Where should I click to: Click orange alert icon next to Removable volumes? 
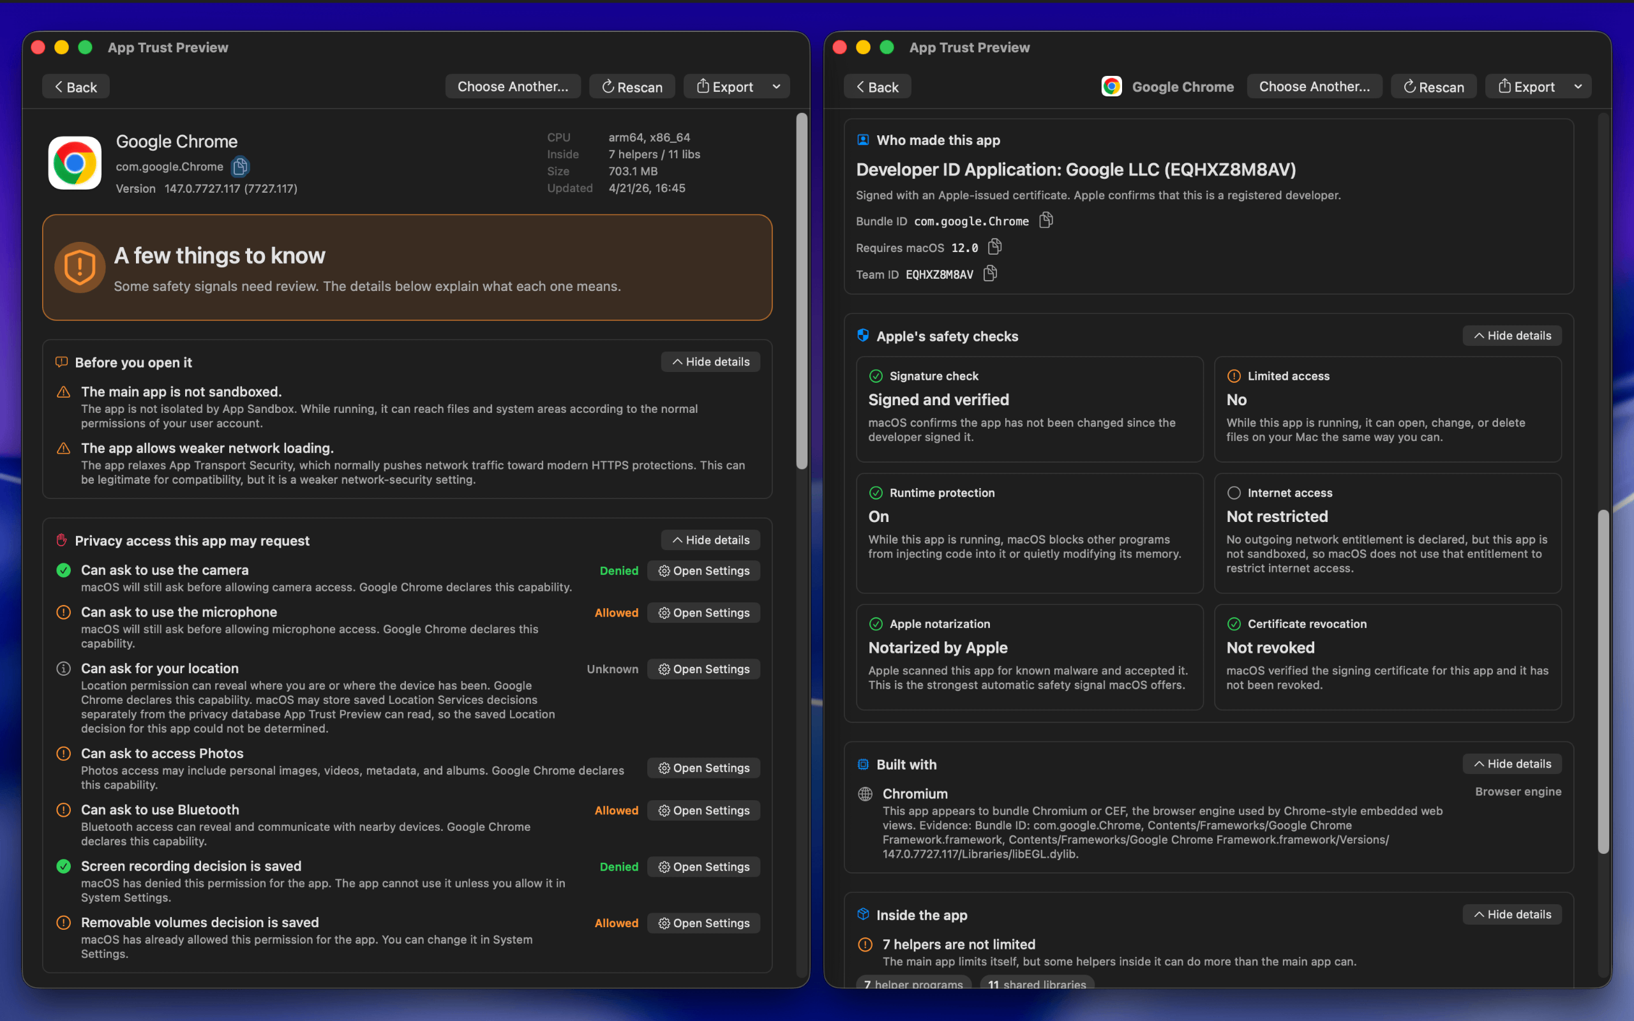(x=63, y=923)
